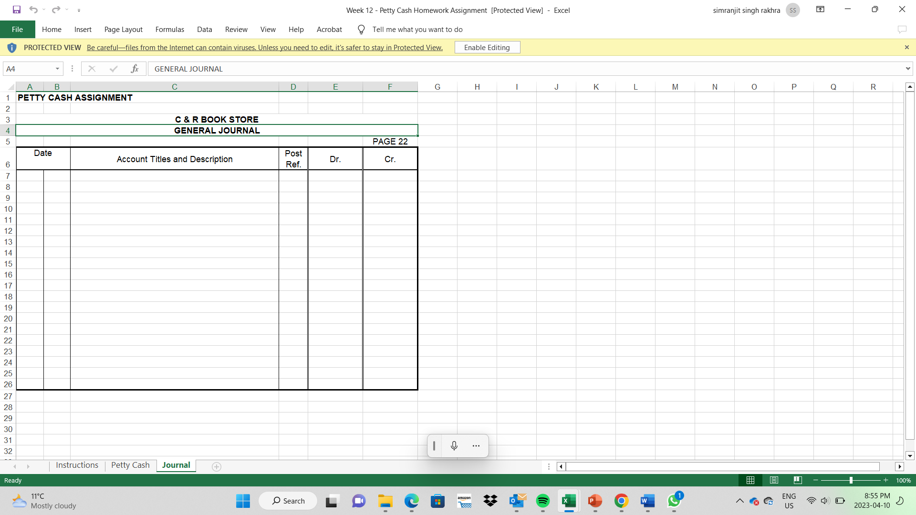Viewport: 916px width, 515px height.
Task: Click the Excel icon in the taskbar
Action: point(569,501)
